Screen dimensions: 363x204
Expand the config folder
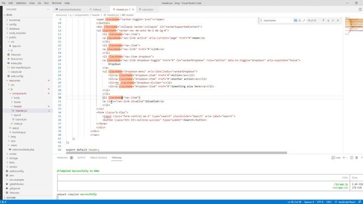[x=12, y=24]
